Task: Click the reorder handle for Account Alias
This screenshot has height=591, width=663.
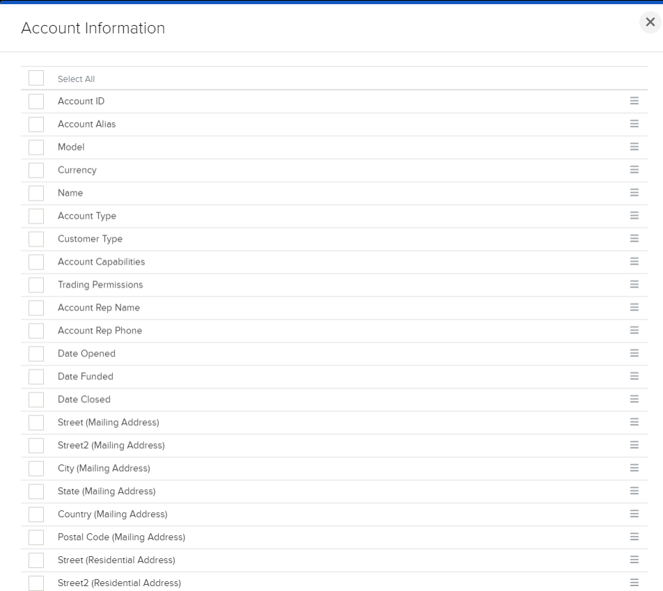Action: pos(634,123)
